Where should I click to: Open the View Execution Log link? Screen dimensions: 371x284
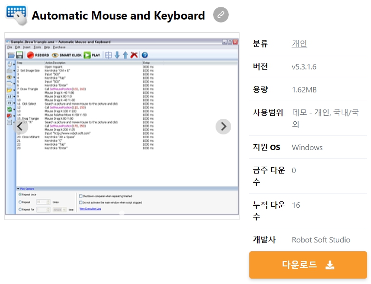point(90,209)
